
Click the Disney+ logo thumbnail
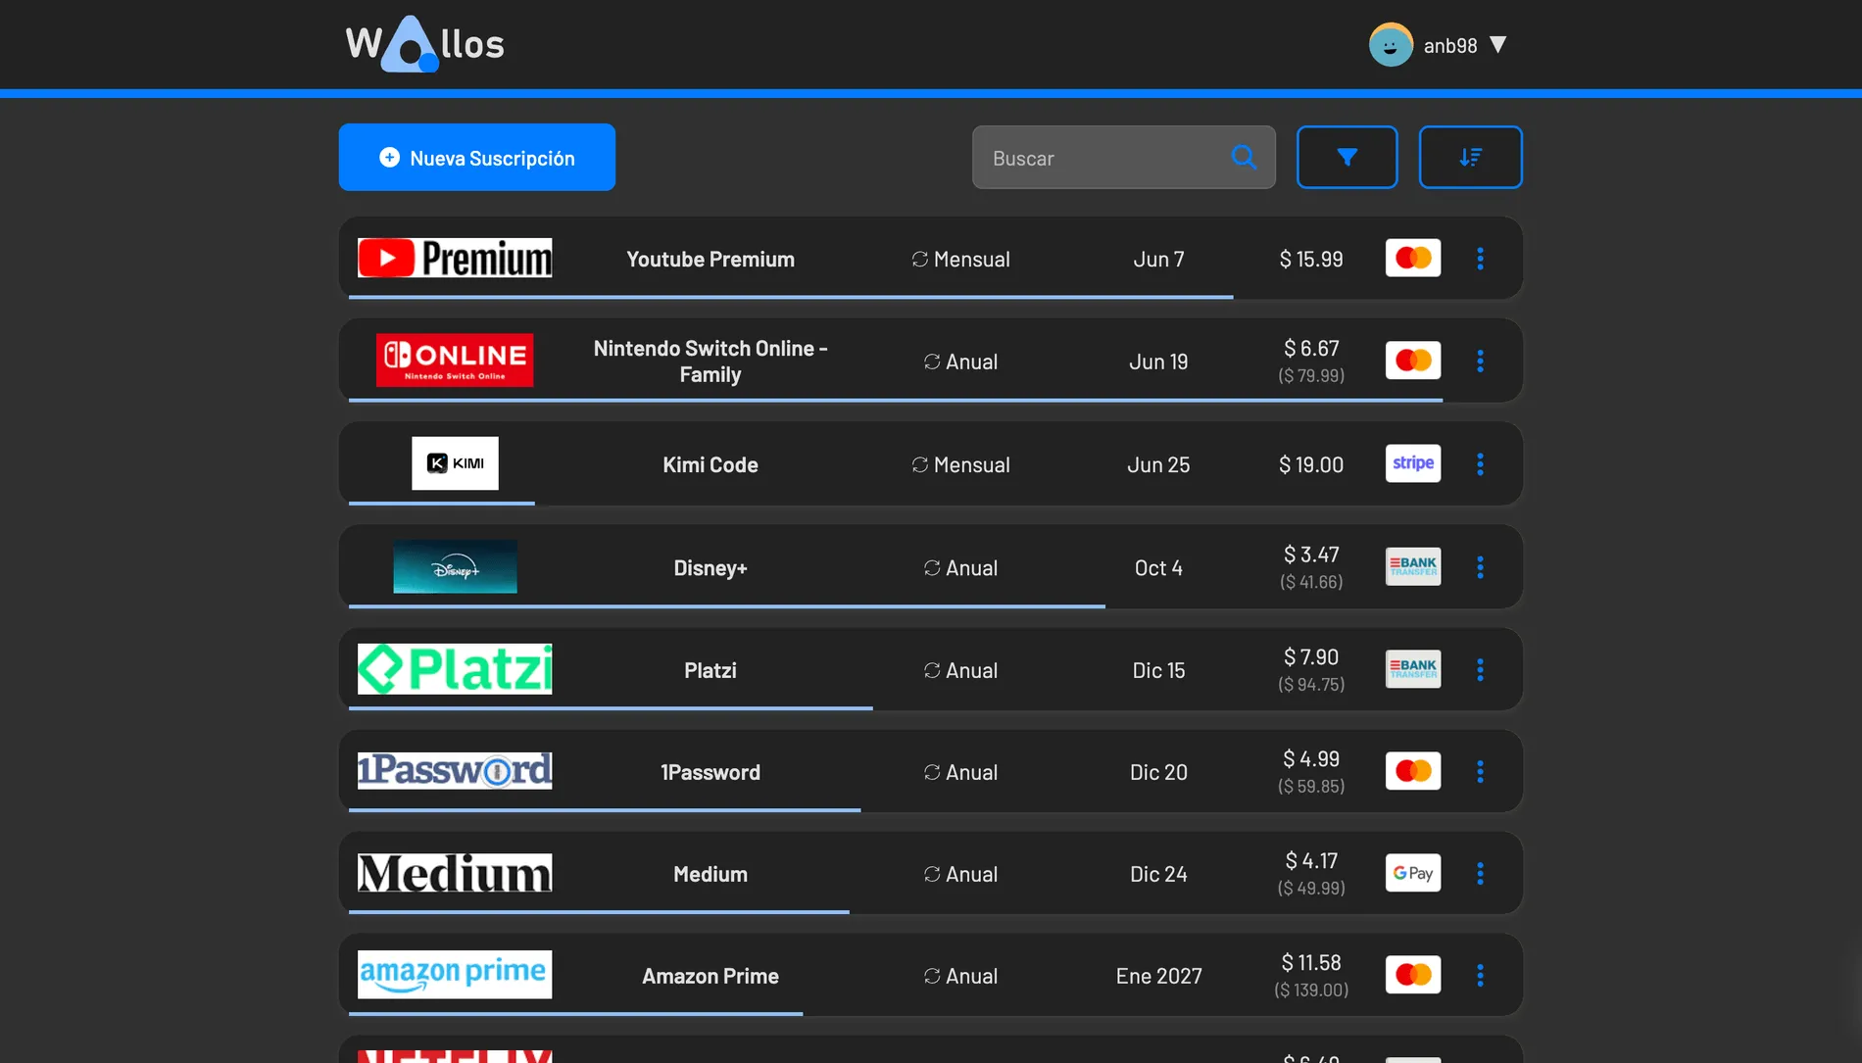coord(455,566)
